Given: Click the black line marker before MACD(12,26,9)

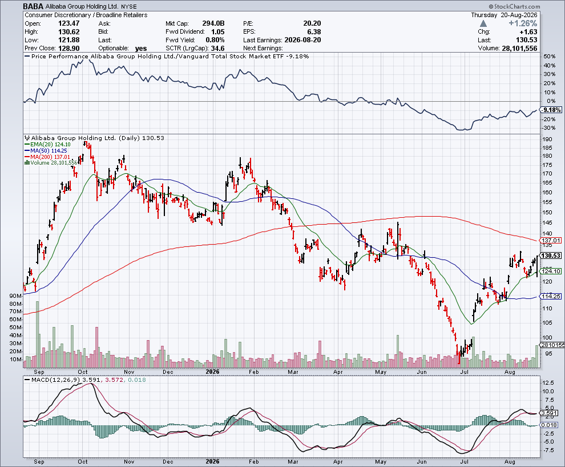Looking at the screenshot, I should pyautogui.click(x=27, y=380).
